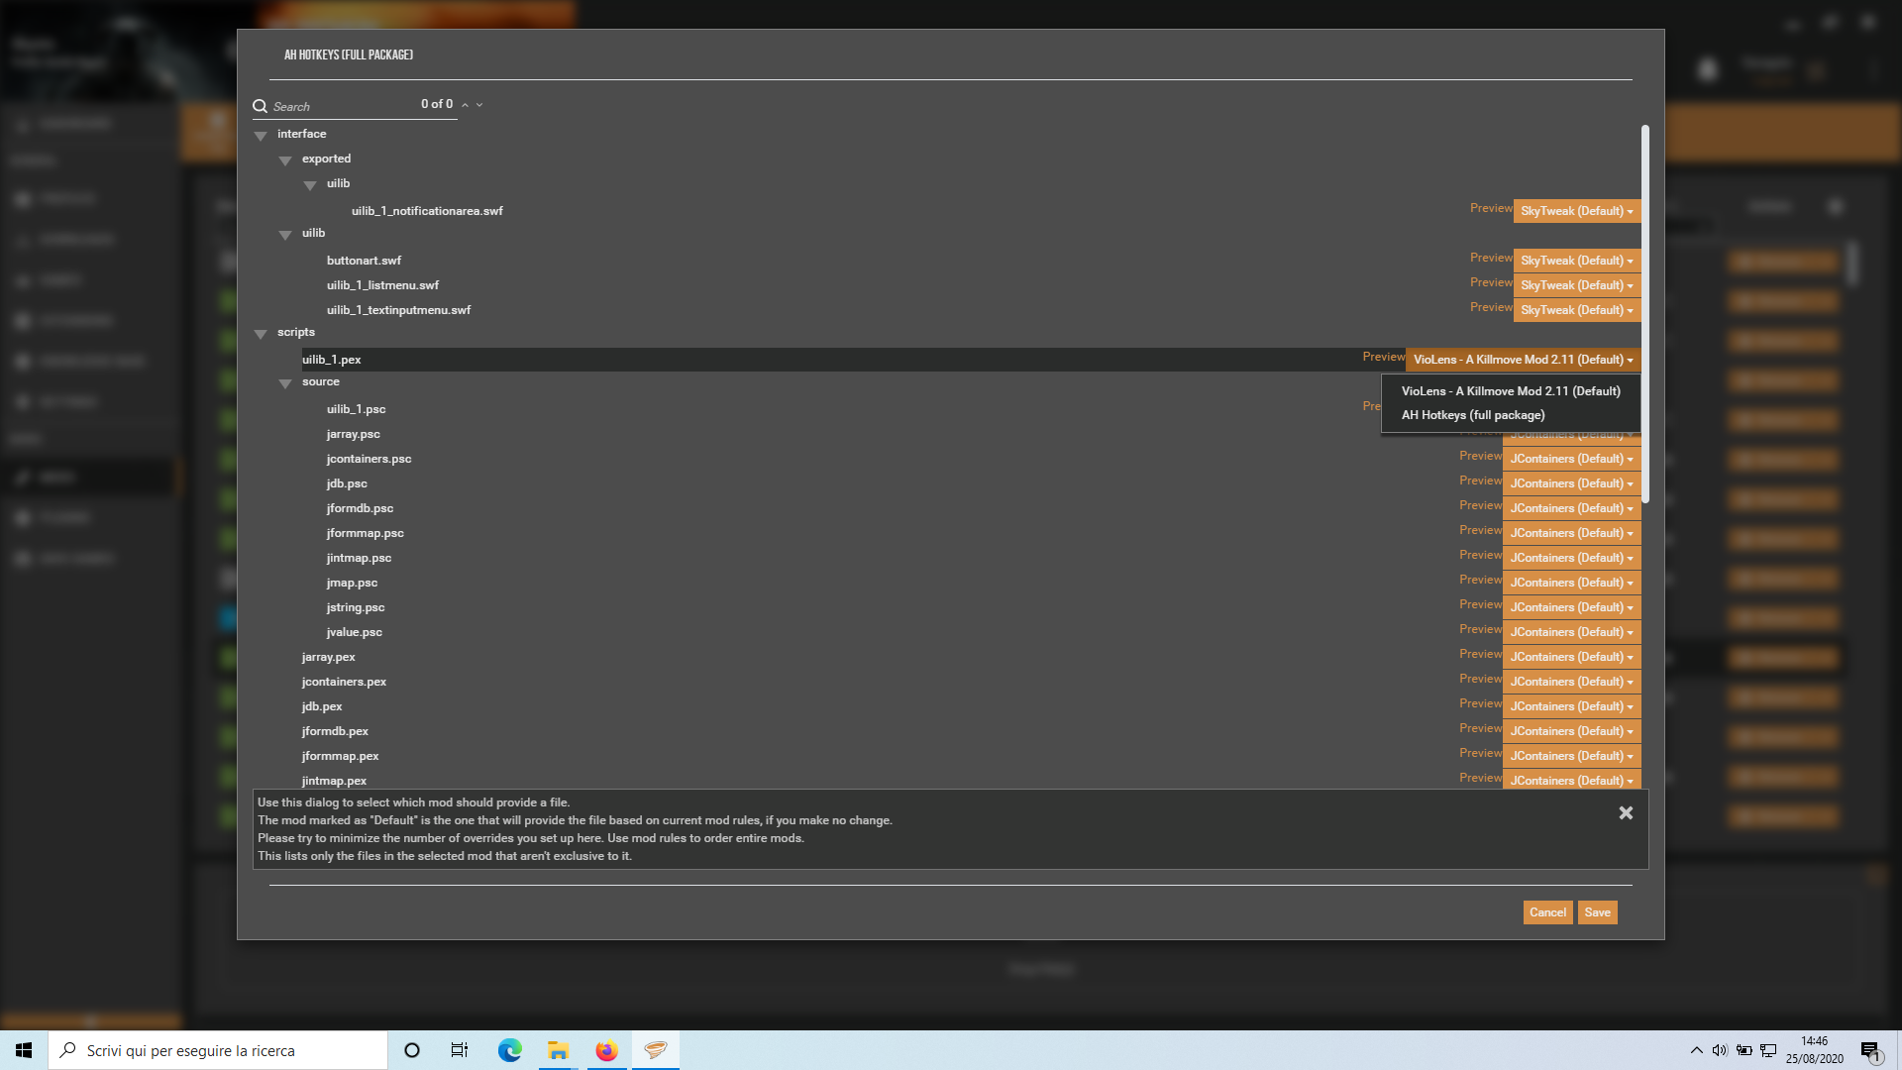The width and height of the screenshot is (1902, 1070).
Task: Open the volume control tray icon
Action: tap(1720, 1050)
